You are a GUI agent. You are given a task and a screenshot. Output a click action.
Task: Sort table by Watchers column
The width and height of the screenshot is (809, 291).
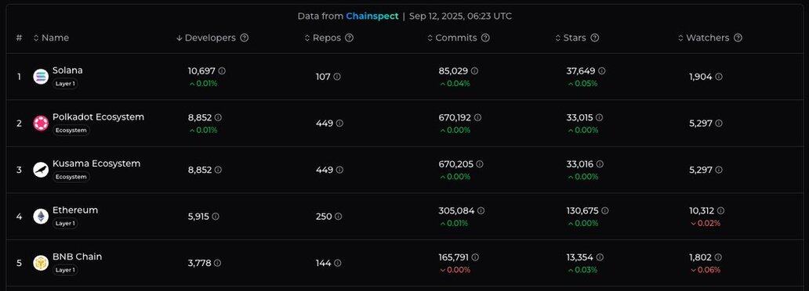click(704, 38)
